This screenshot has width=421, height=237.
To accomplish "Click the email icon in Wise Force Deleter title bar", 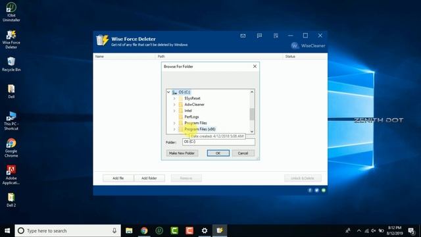I will tap(243, 36).
